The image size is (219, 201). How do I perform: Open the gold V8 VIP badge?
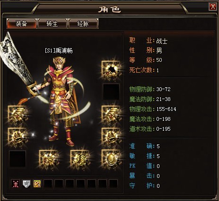(x=37, y=184)
